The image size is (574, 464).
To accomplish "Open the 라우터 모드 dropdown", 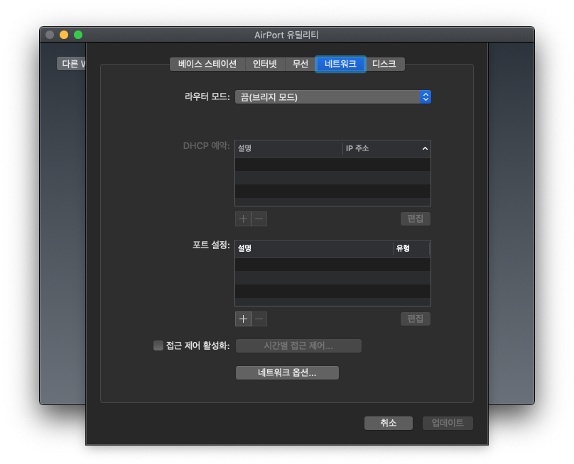I will coord(332,97).
